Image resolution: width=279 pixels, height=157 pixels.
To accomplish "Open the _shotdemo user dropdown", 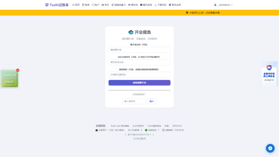I will (x=223, y=5).
